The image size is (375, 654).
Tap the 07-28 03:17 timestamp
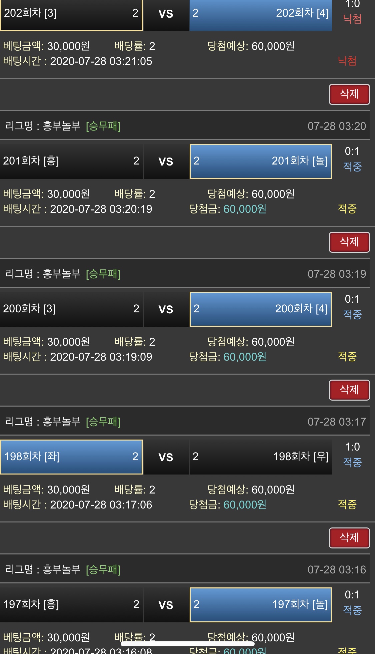337,422
